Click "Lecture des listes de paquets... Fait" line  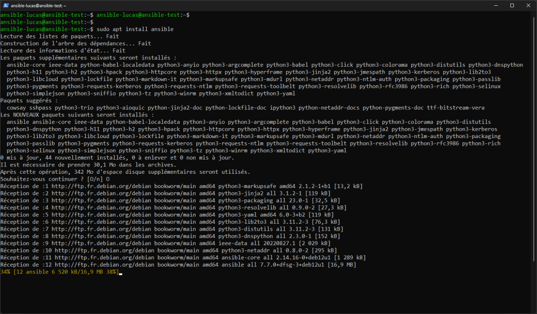point(59,36)
